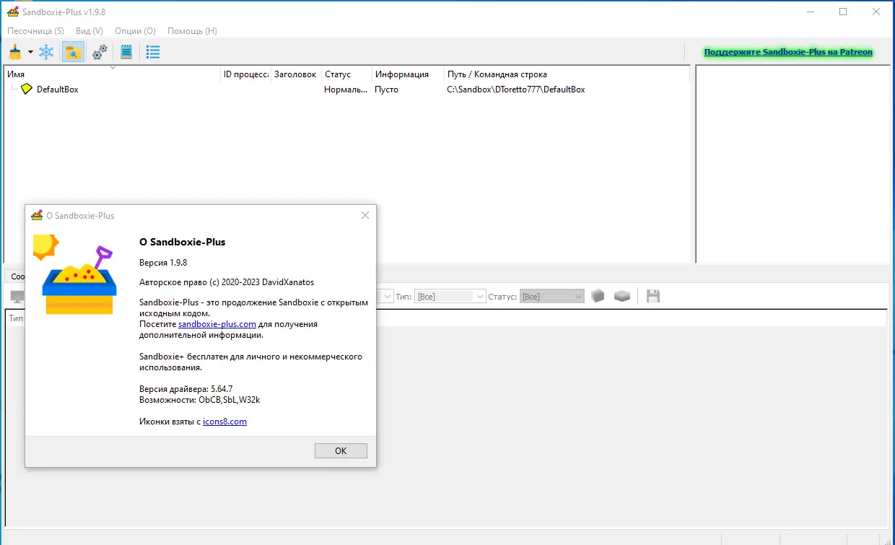Close the О Sandboxie-Plus dialog with X
Screen dimensions: 895x545
pos(365,215)
